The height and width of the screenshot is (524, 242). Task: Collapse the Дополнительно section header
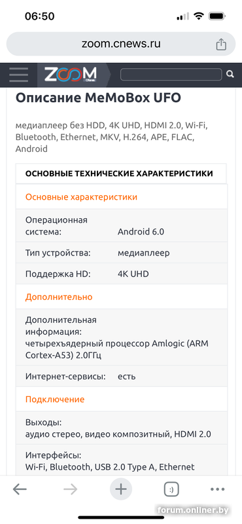(x=122, y=297)
